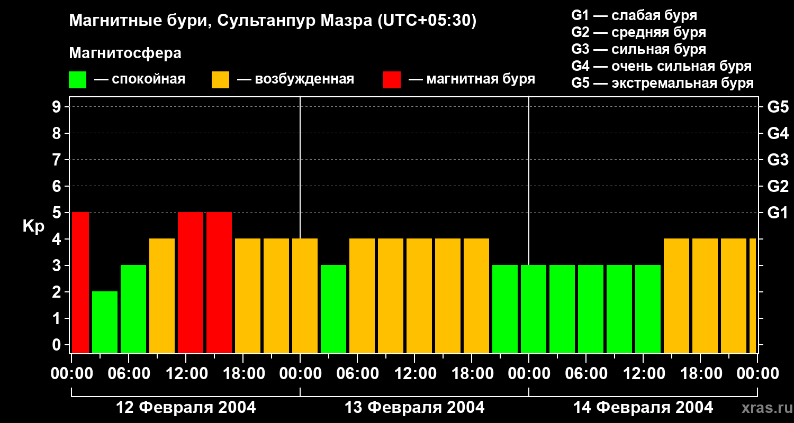
Task: Click the 18:00 time label for 12 February
Action: [x=243, y=373]
